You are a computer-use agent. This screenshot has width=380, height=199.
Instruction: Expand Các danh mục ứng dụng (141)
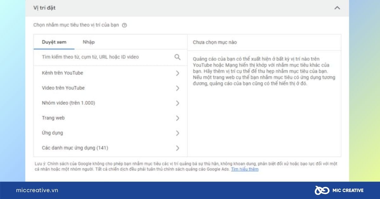pyautogui.click(x=177, y=148)
